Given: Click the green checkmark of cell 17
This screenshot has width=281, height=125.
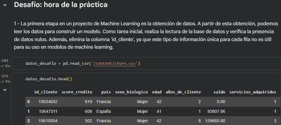Looking at the screenshot, I should [2, 82].
